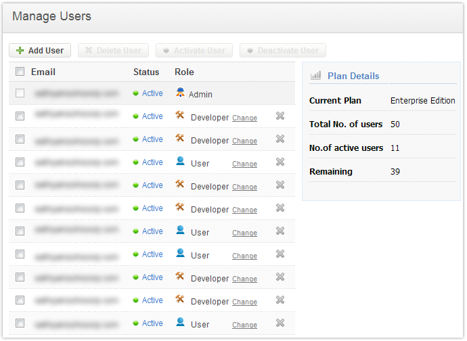Check the fifth Developer row's checkbox
The width and height of the screenshot is (467, 341).
(x=20, y=277)
